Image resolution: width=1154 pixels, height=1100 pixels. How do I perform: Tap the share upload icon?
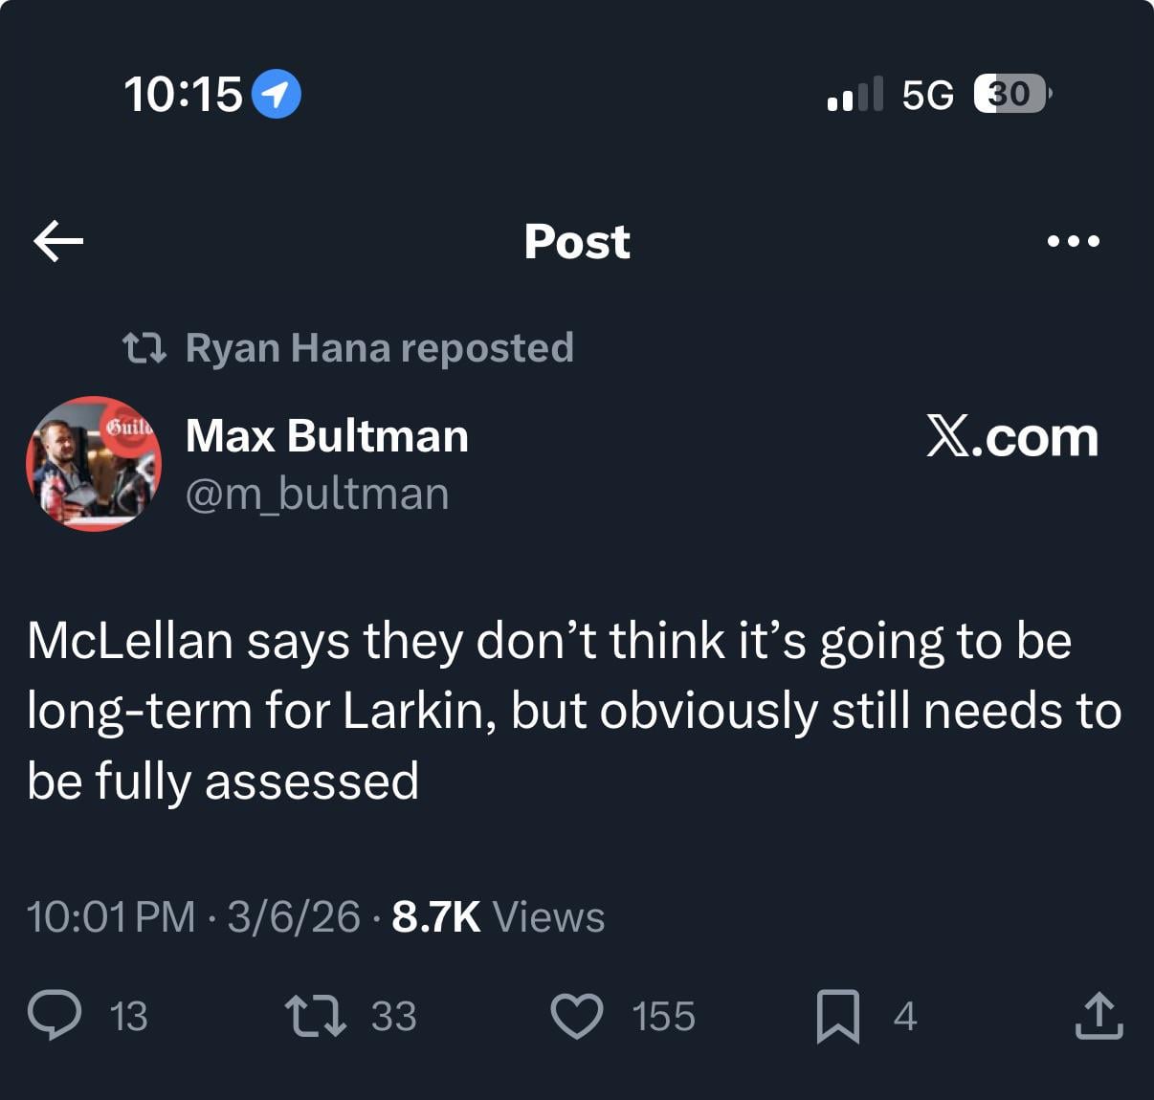(1098, 1016)
